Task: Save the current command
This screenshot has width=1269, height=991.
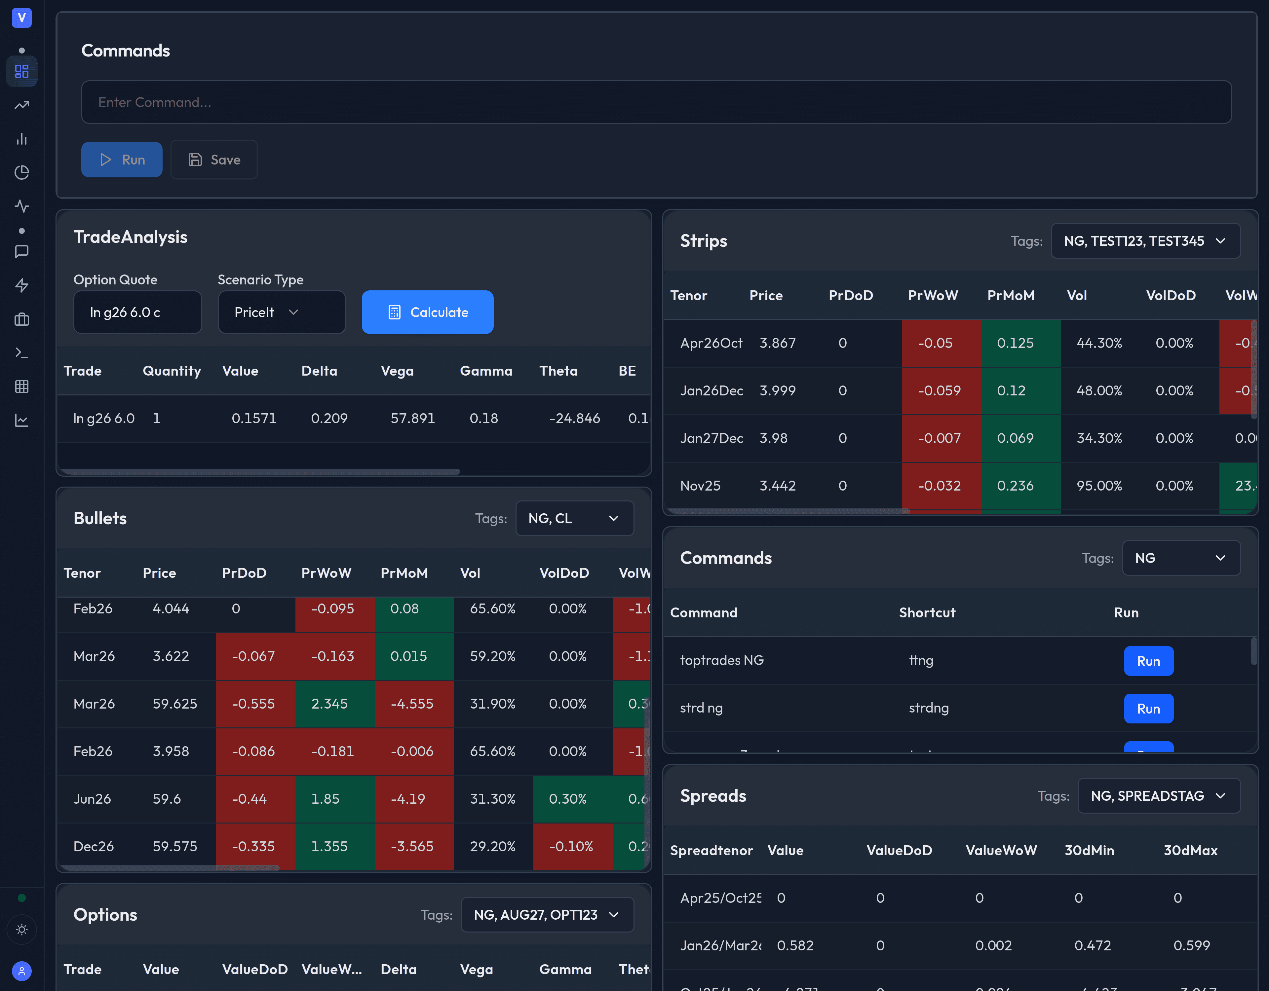Action: (213, 159)
